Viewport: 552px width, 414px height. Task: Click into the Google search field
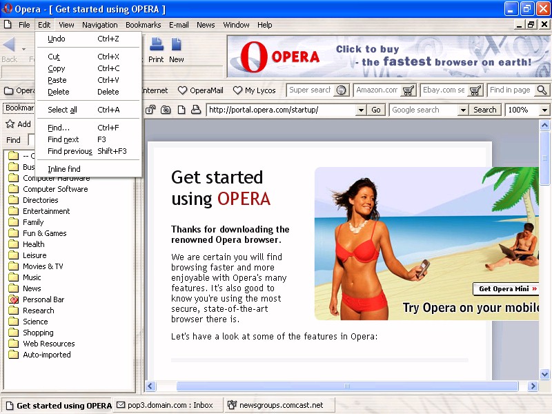424,110
